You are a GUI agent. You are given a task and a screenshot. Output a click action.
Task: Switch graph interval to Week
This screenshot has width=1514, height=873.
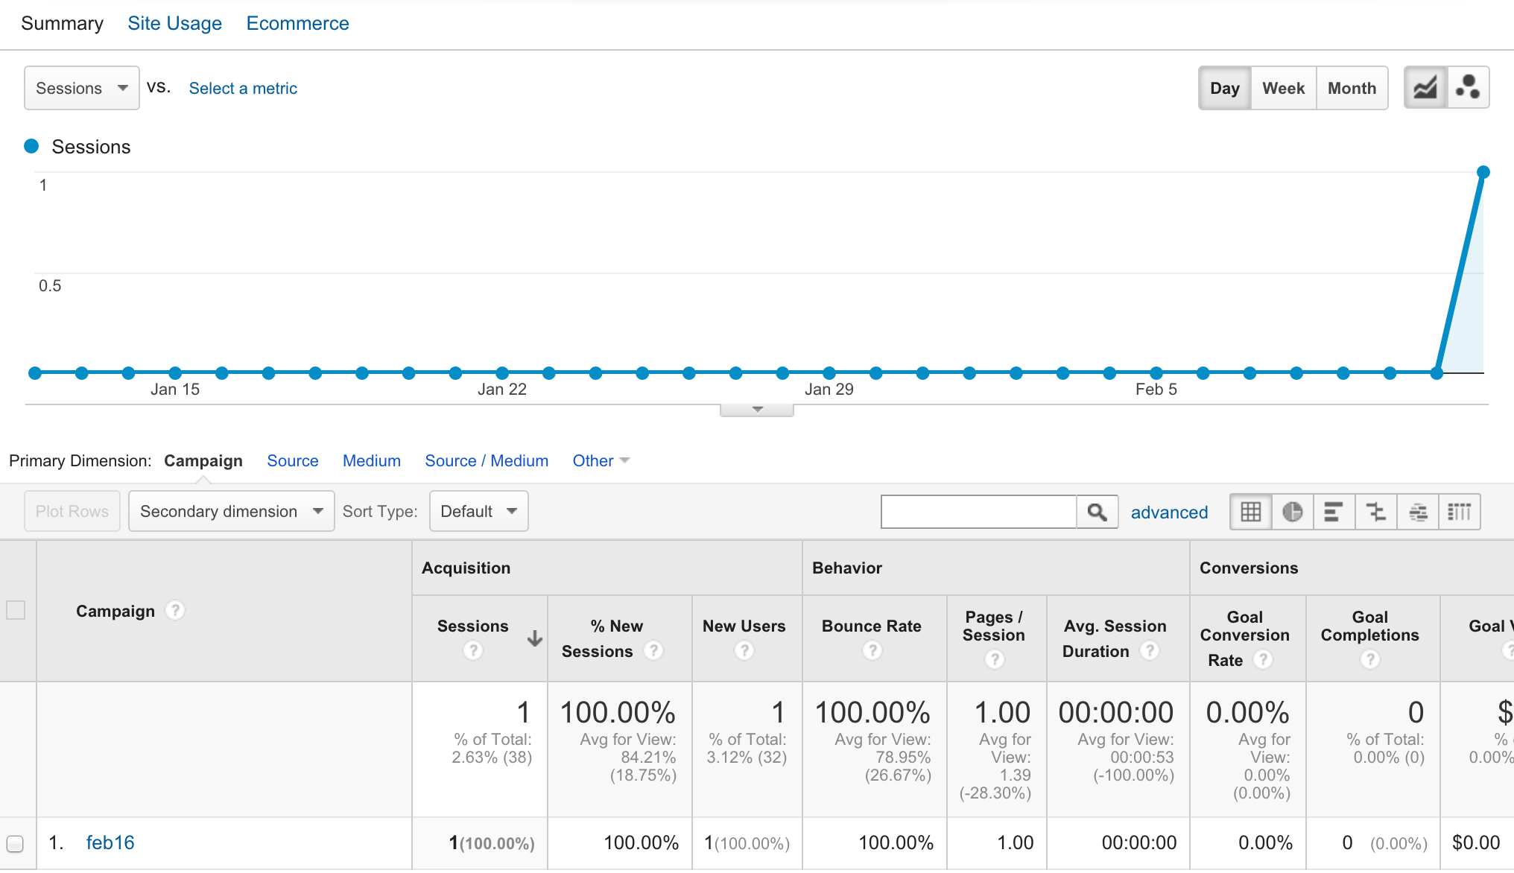tap(1283, 88)
